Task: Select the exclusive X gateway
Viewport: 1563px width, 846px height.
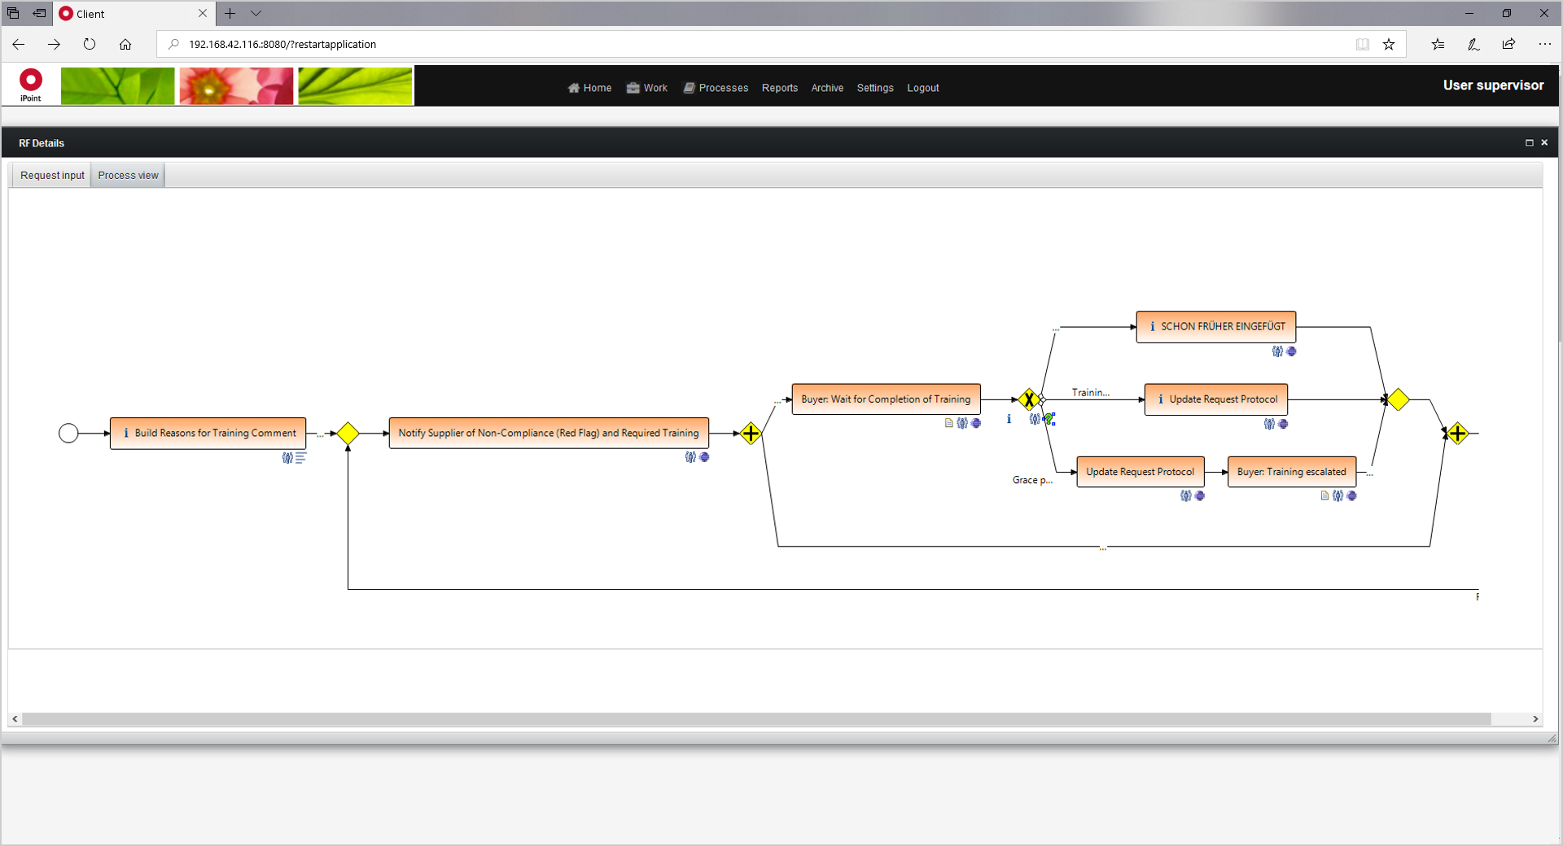Action: coord(1029,399)
